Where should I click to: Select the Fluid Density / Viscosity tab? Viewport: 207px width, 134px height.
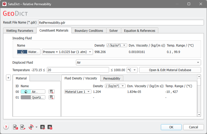81,78
